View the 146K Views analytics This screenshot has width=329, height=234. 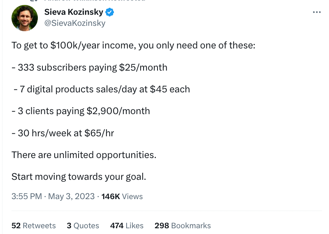(x=122, y=196)
